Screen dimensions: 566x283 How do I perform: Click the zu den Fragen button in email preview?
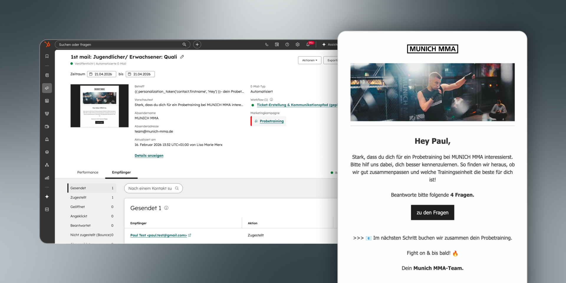pyautogui.click(x=432, y=213)
